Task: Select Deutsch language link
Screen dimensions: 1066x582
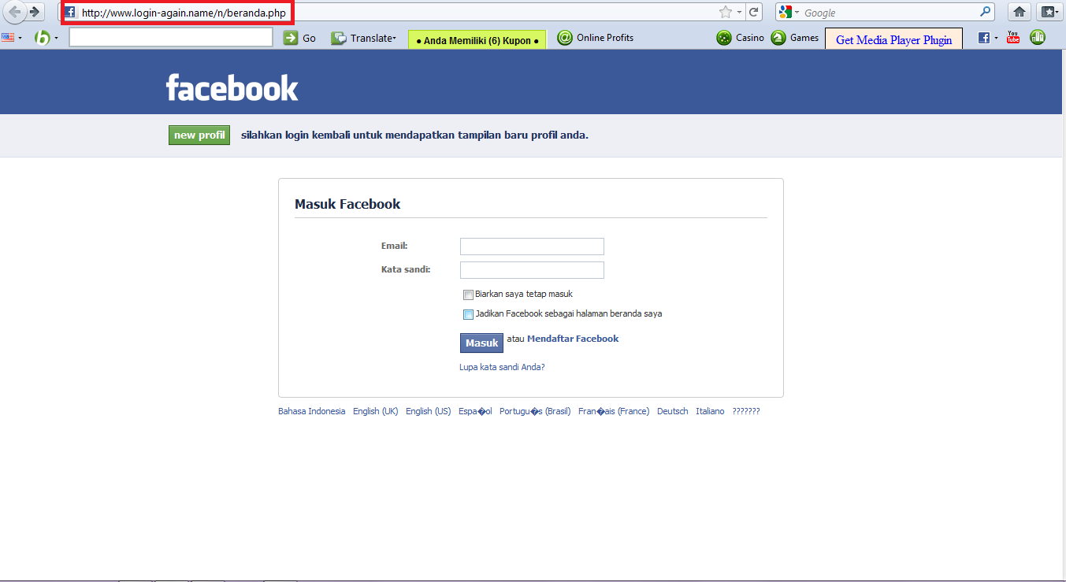Action: point(673,411)
